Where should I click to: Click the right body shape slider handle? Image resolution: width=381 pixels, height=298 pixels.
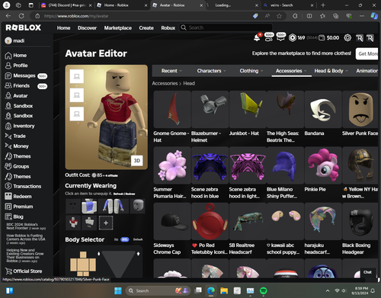[138, 254]
